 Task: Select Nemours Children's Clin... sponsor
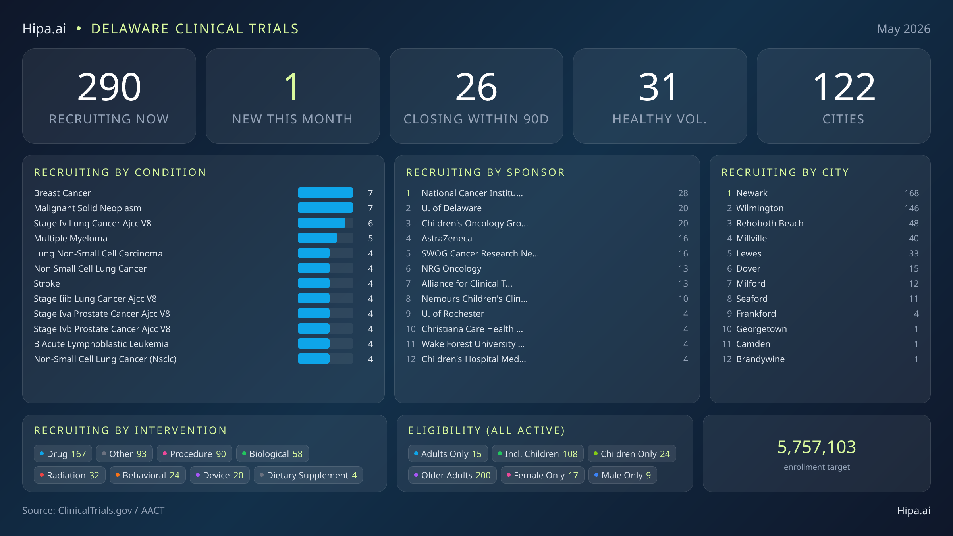547,299
